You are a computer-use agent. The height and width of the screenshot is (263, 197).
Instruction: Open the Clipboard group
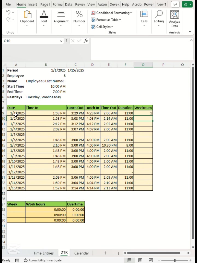(27, 18)
